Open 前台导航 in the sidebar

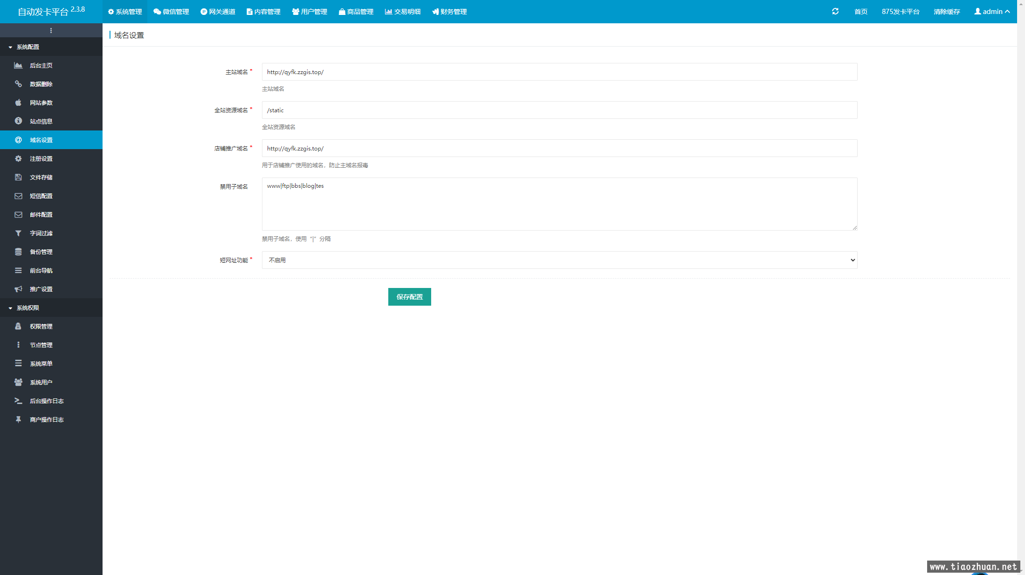pyautogui.click(x=51, y=270)
